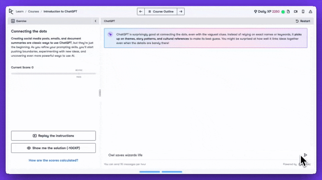This screenshot has height=180, width=322.
Task: Open the mobile device icon
Action: (303, 12)
